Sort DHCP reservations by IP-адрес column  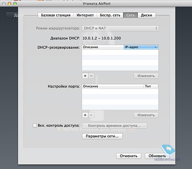coord(141,47)
